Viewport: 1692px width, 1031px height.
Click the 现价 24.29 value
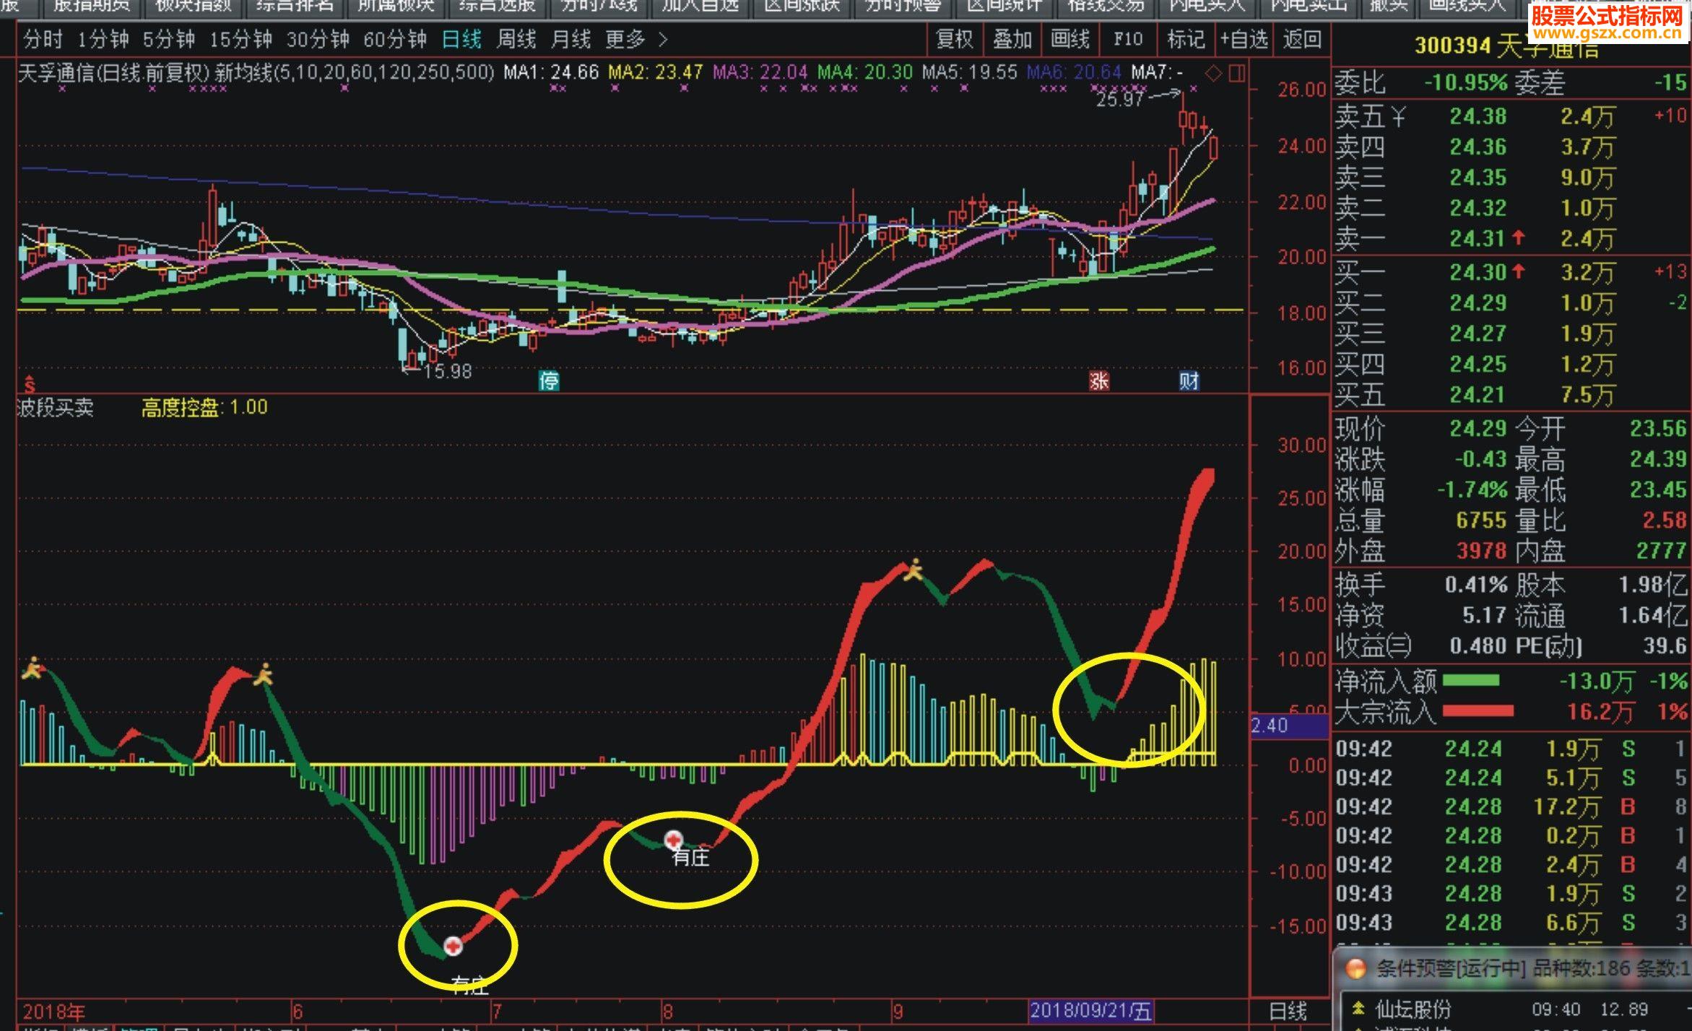pos(1478,429)
